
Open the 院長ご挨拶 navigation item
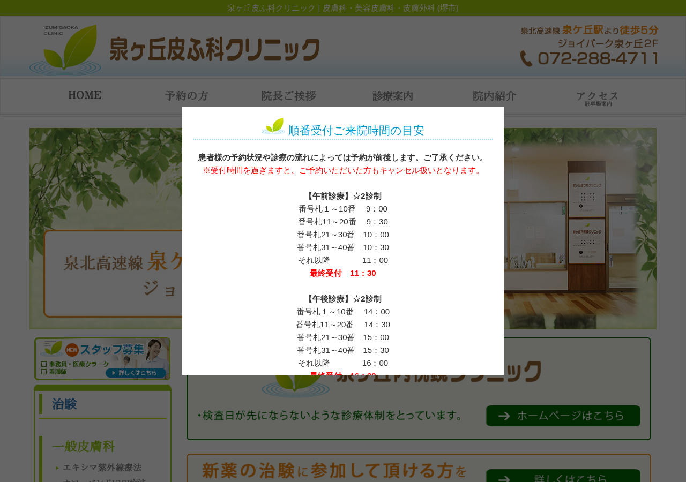coord(288,96)
